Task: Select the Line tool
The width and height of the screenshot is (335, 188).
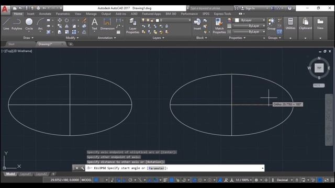Action: [x=6, y=24]
